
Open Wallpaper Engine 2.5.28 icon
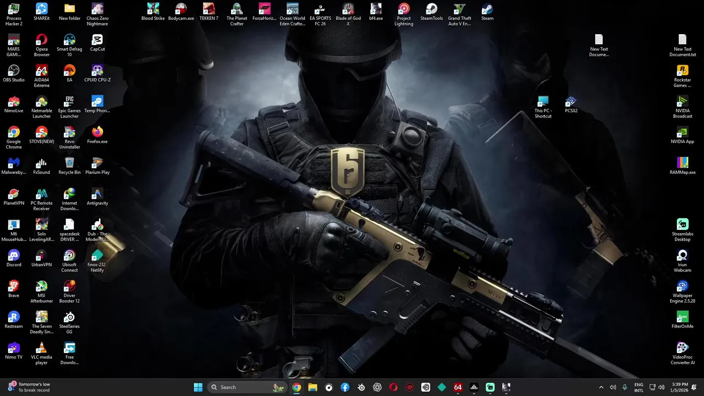(683, 291)
